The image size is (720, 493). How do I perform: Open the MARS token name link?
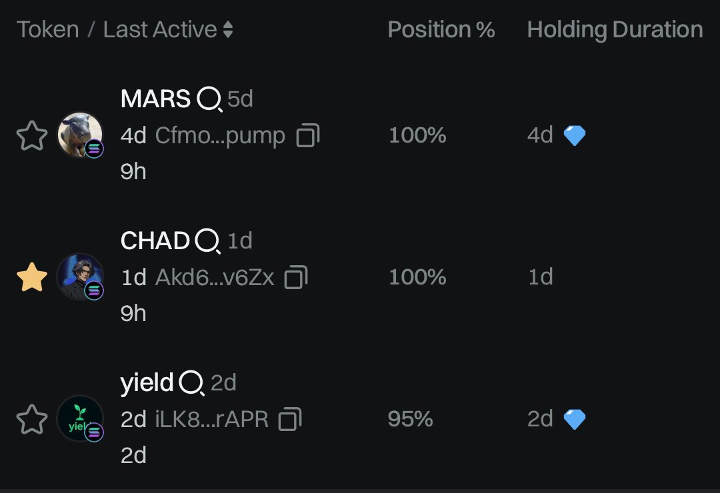[155, 99]
